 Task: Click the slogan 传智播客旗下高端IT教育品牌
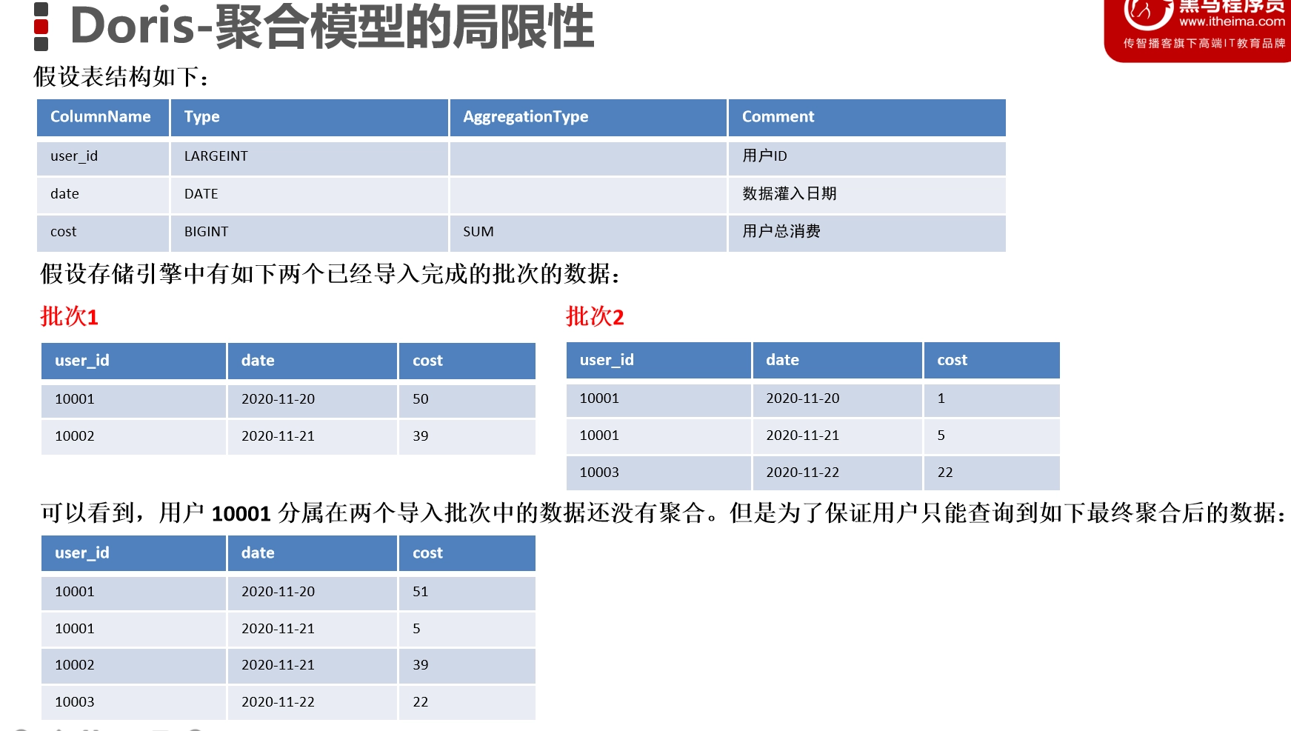pos(1204,43)
